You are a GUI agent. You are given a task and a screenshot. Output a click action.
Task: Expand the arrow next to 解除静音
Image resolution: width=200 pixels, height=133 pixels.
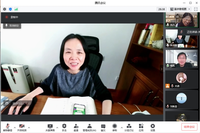tap(15, 128)
